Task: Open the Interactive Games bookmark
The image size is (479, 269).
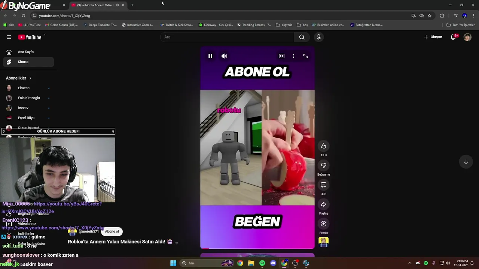Action: [x=137, y=25]
